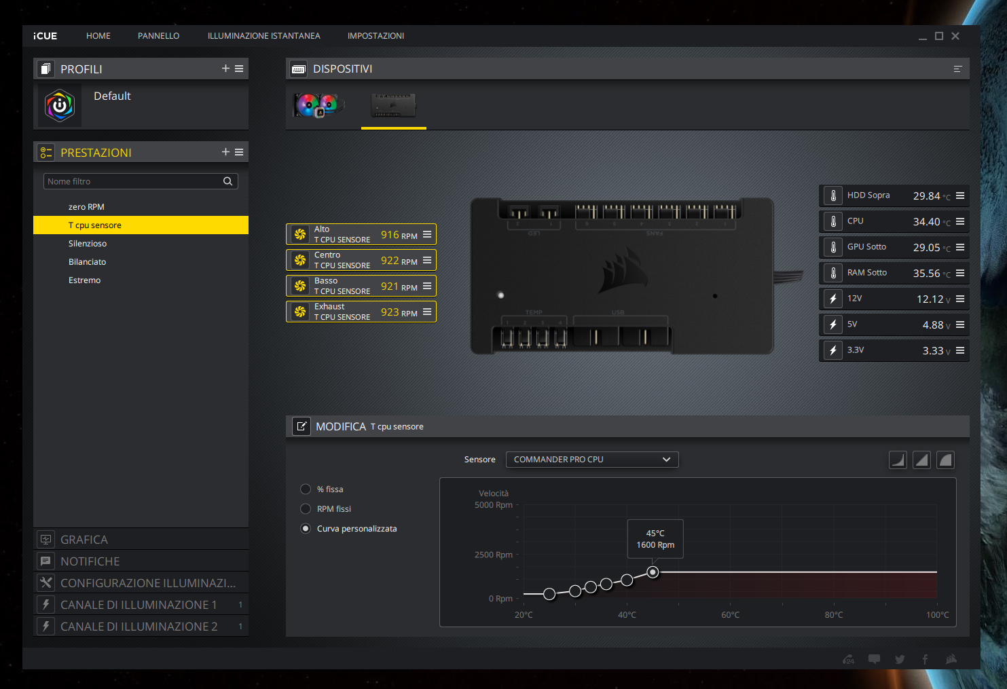Open the Sensore COMMANDER PRO CPU dropdown
Viewport: 1007px width, 689px height.
click(x=592, y=460)
